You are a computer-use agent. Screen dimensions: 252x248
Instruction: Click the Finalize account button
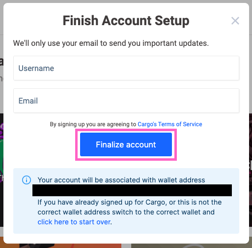coord(126,144)
